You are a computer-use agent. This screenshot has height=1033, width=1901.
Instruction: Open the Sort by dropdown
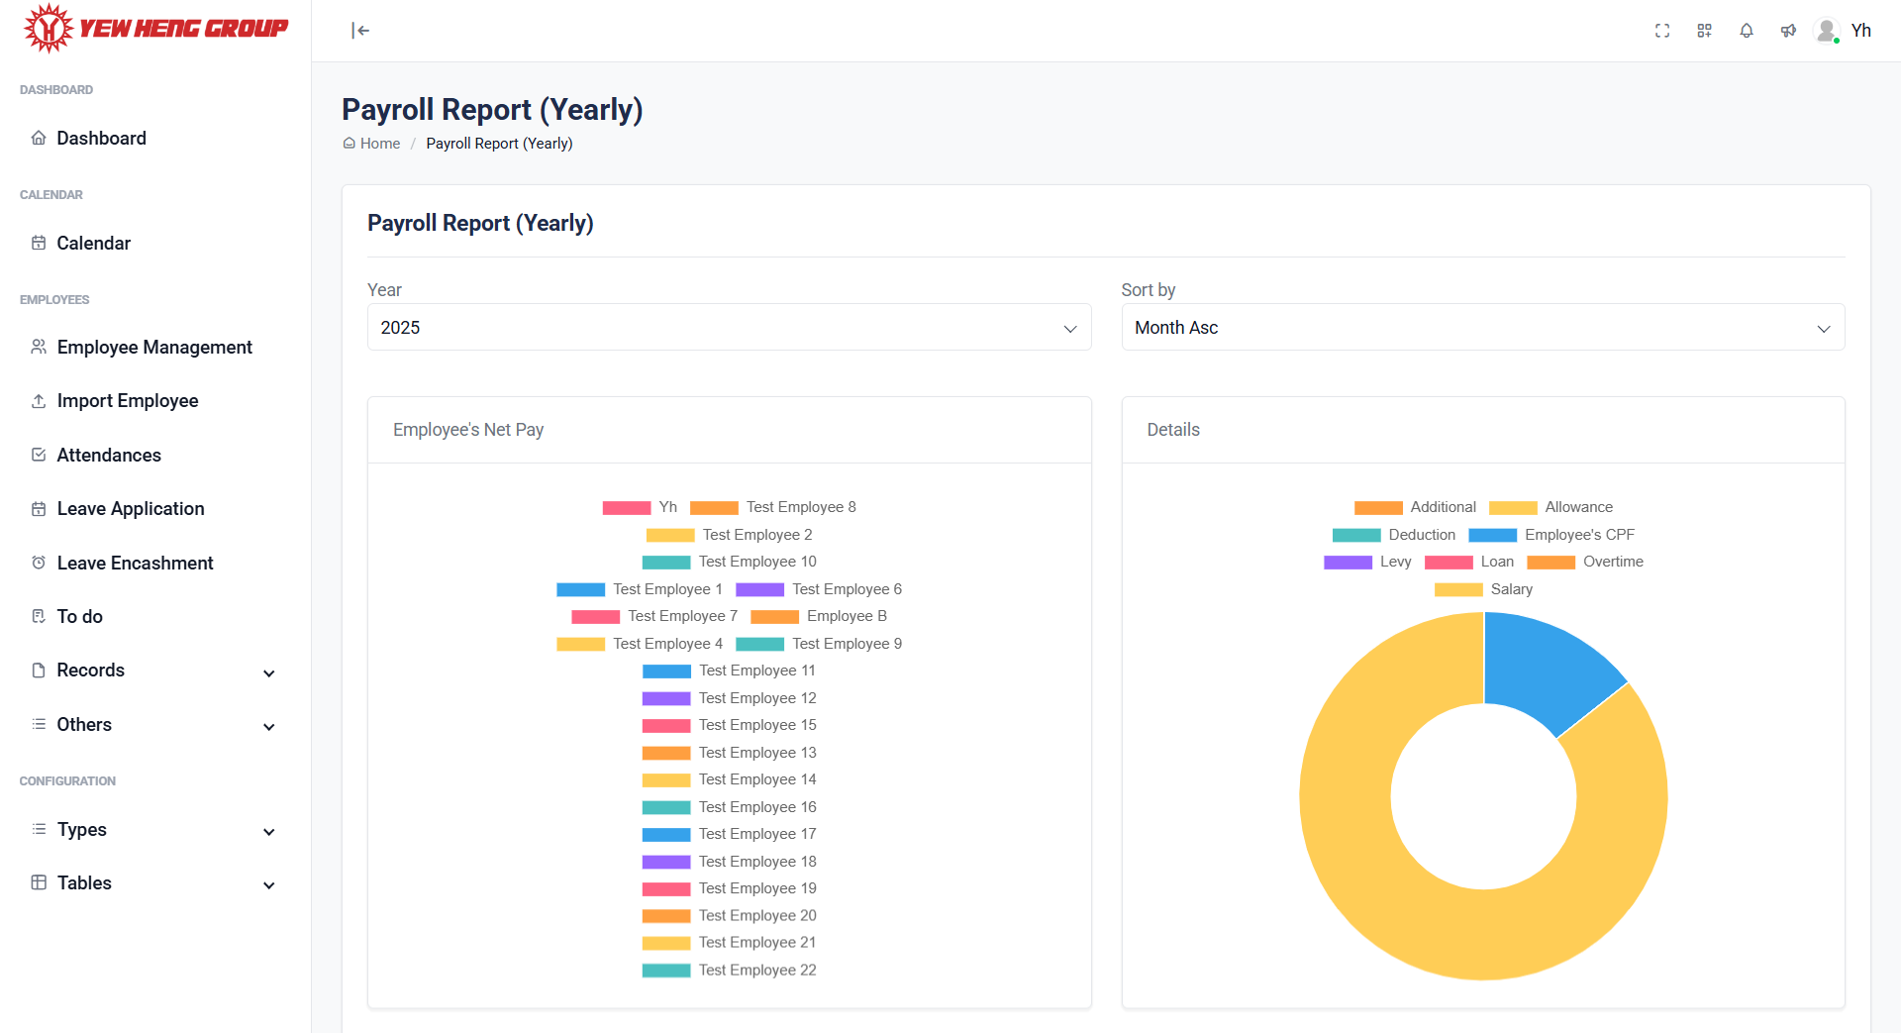(x=1482, y=327)
